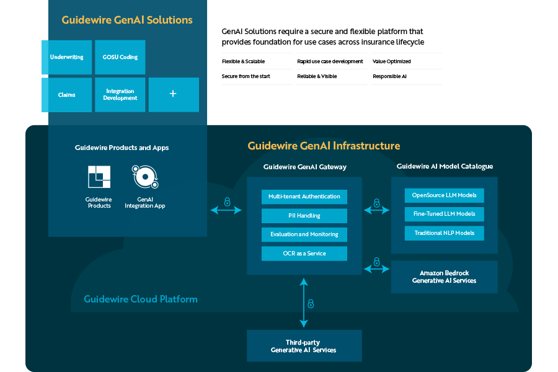558x372 pixels.
Task: Select the Integration Development tile
Action: (x=120, y=95)
